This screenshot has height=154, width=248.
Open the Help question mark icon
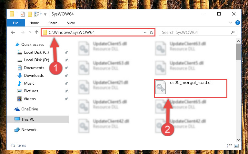click(x=237, y=23)
